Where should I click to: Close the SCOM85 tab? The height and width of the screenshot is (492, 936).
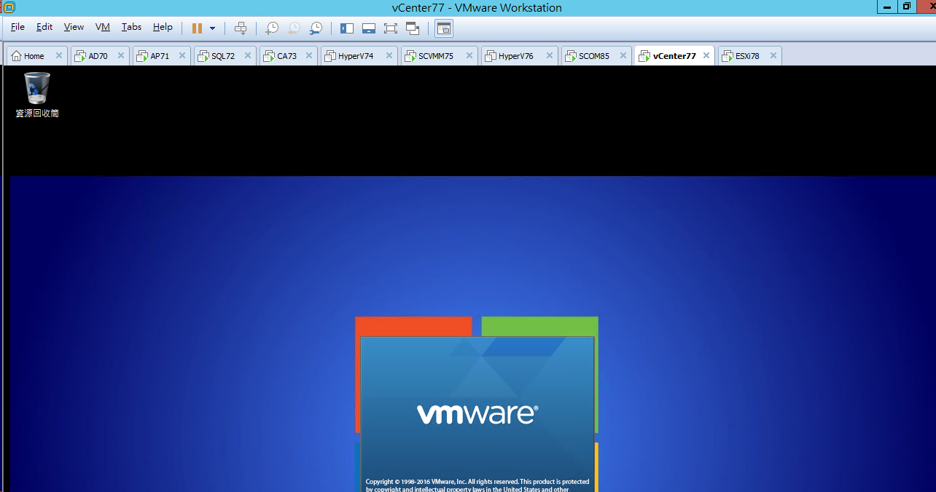click(624, 56)
